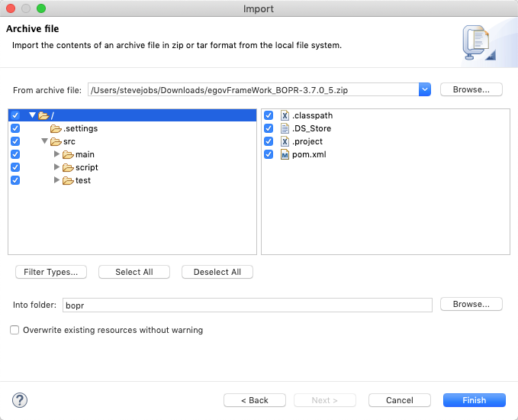The image size is (518, 420).
Task: Click the Finish button
Action: (x=474, y=400)
